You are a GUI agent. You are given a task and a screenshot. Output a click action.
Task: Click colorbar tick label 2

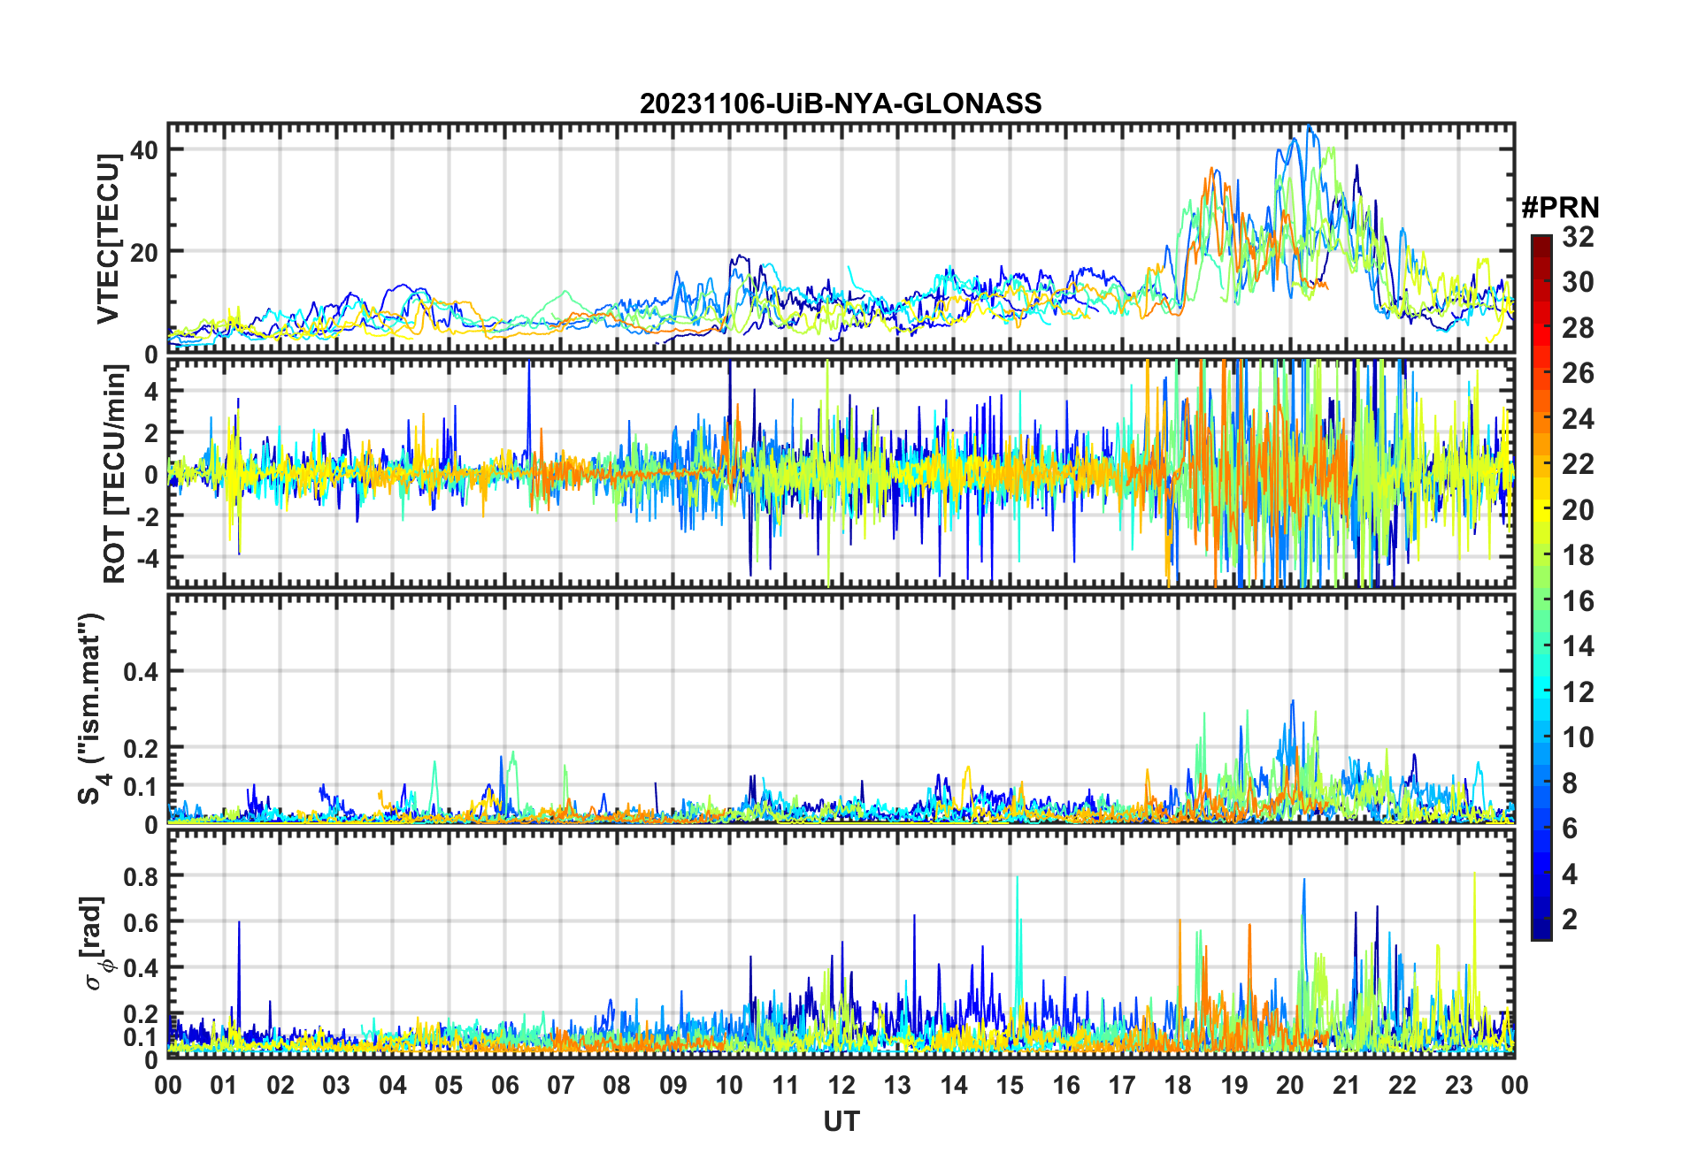[1570, 920]
